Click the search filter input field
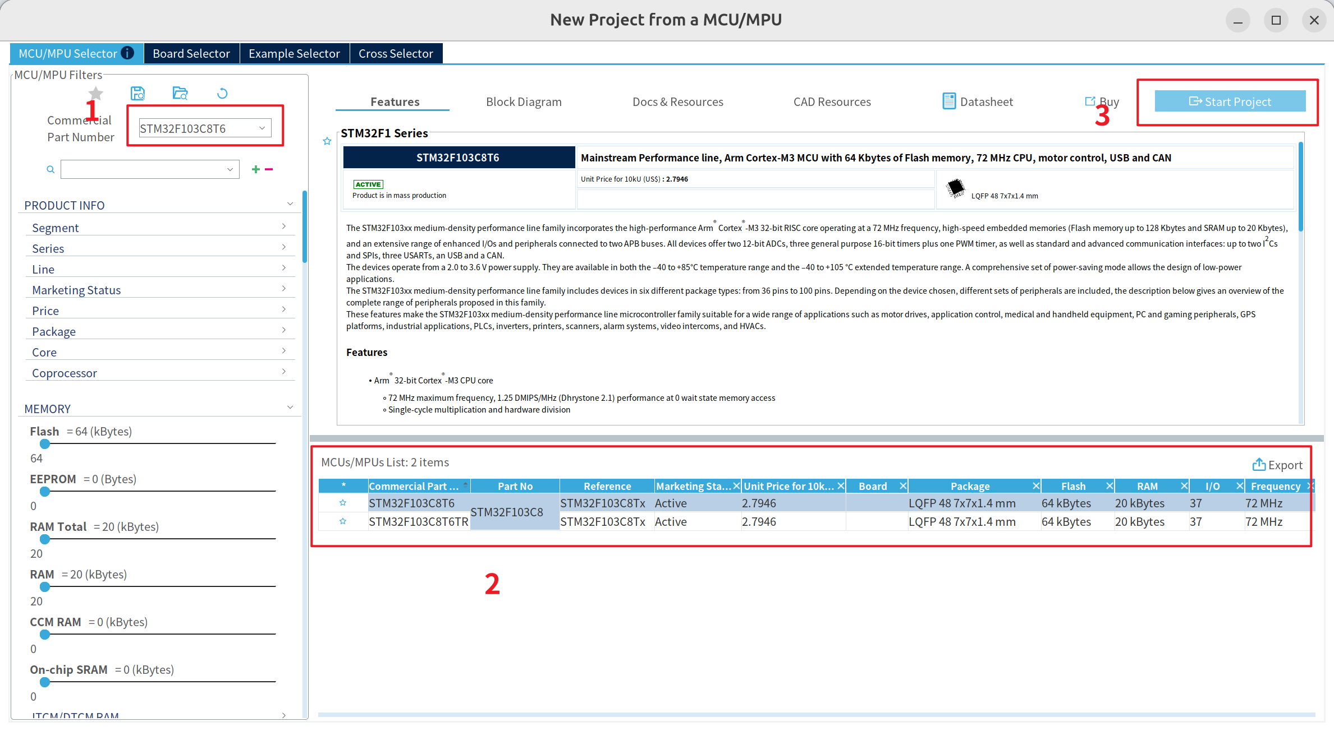The height and width of the screenshot is (731, 1334). point(143,169)
